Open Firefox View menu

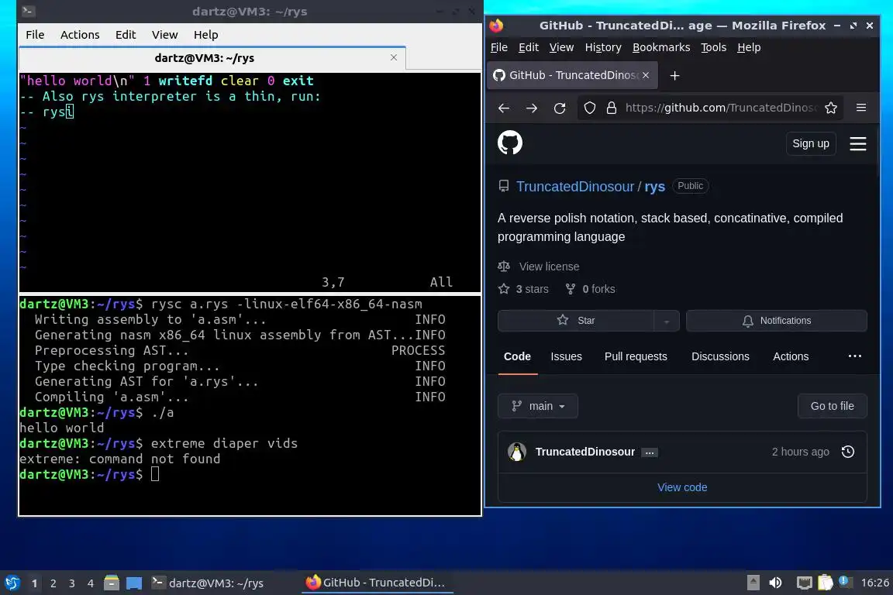[561, 47]
